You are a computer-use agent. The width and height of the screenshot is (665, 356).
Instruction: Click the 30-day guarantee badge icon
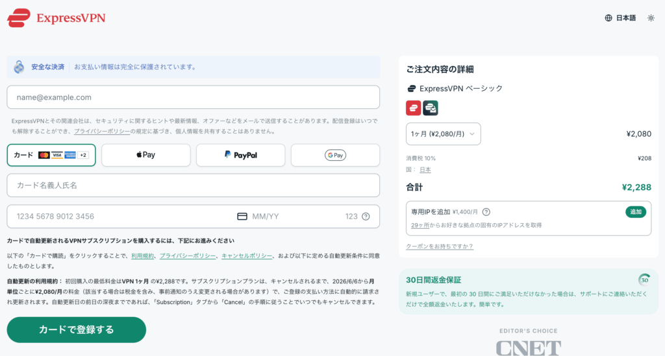tap(644, 279)
